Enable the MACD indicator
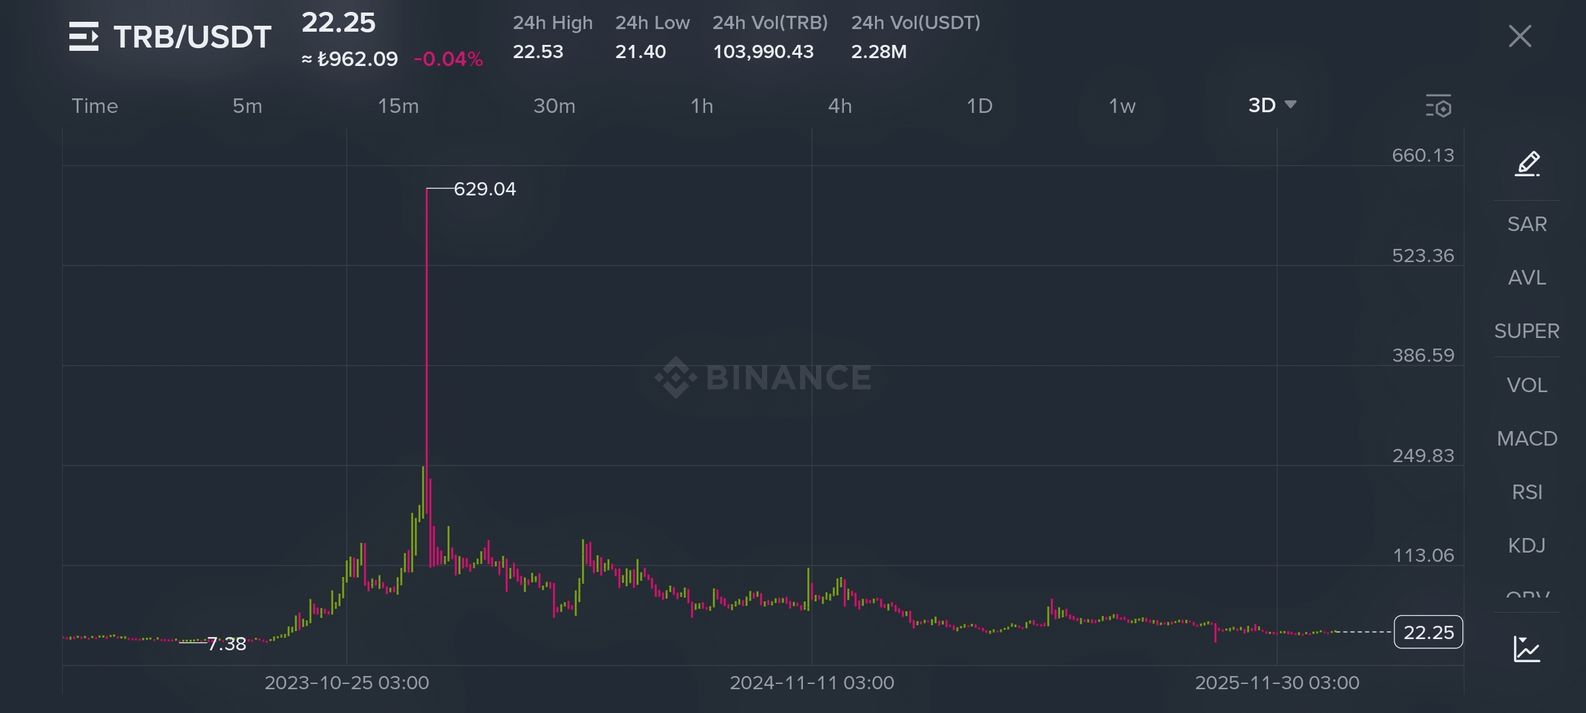The image size is (1586, 713). tap(1527, 438)
